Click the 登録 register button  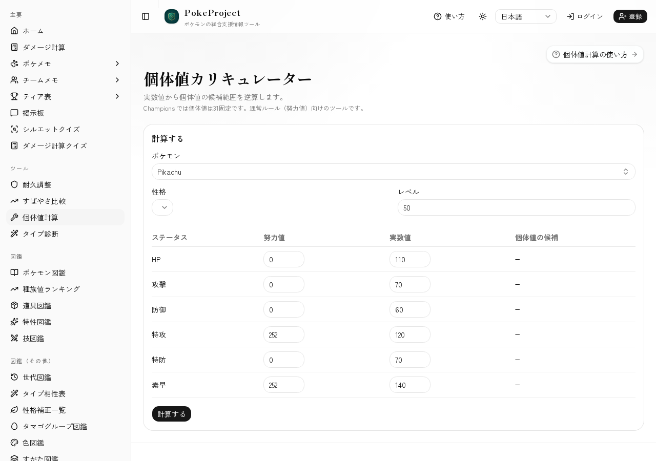click(630, 16)
